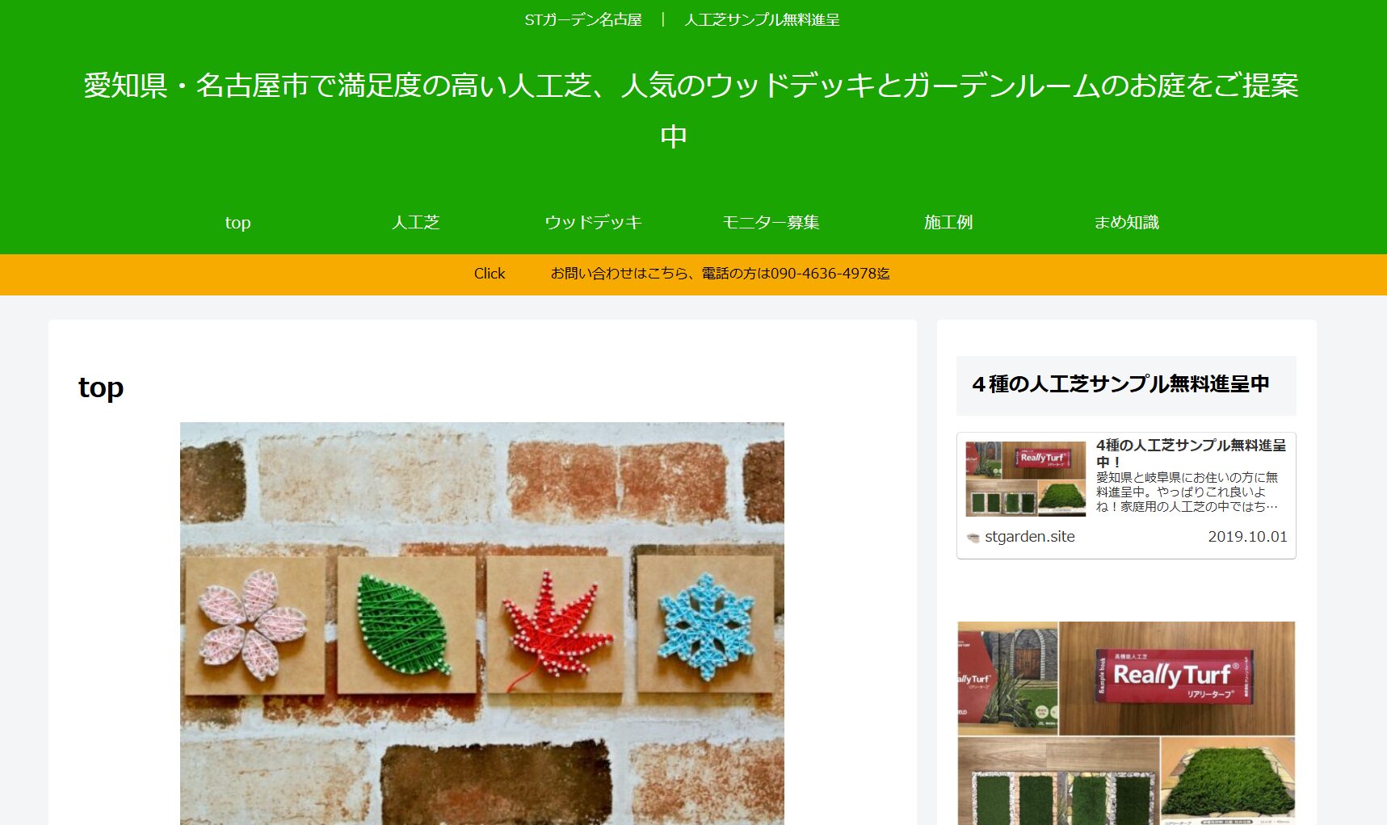Screen dimensions: 1387x825
Task: Click the stgarden.site domain text
Action: point(1030,537)
